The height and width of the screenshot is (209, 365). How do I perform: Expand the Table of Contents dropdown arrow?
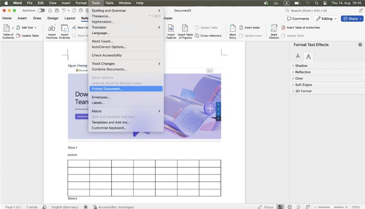pyautogui.click(x=13, y=28)
